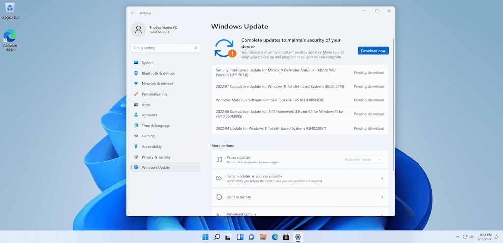Screen dimensions: 503x243
Task: Open taskbar Search magnifier
Action: (x=217, y=237)
